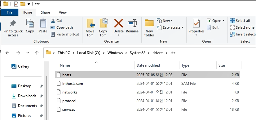Select the networks file
The width and height of the screenshot is (256, 120).
pos(148,92)
